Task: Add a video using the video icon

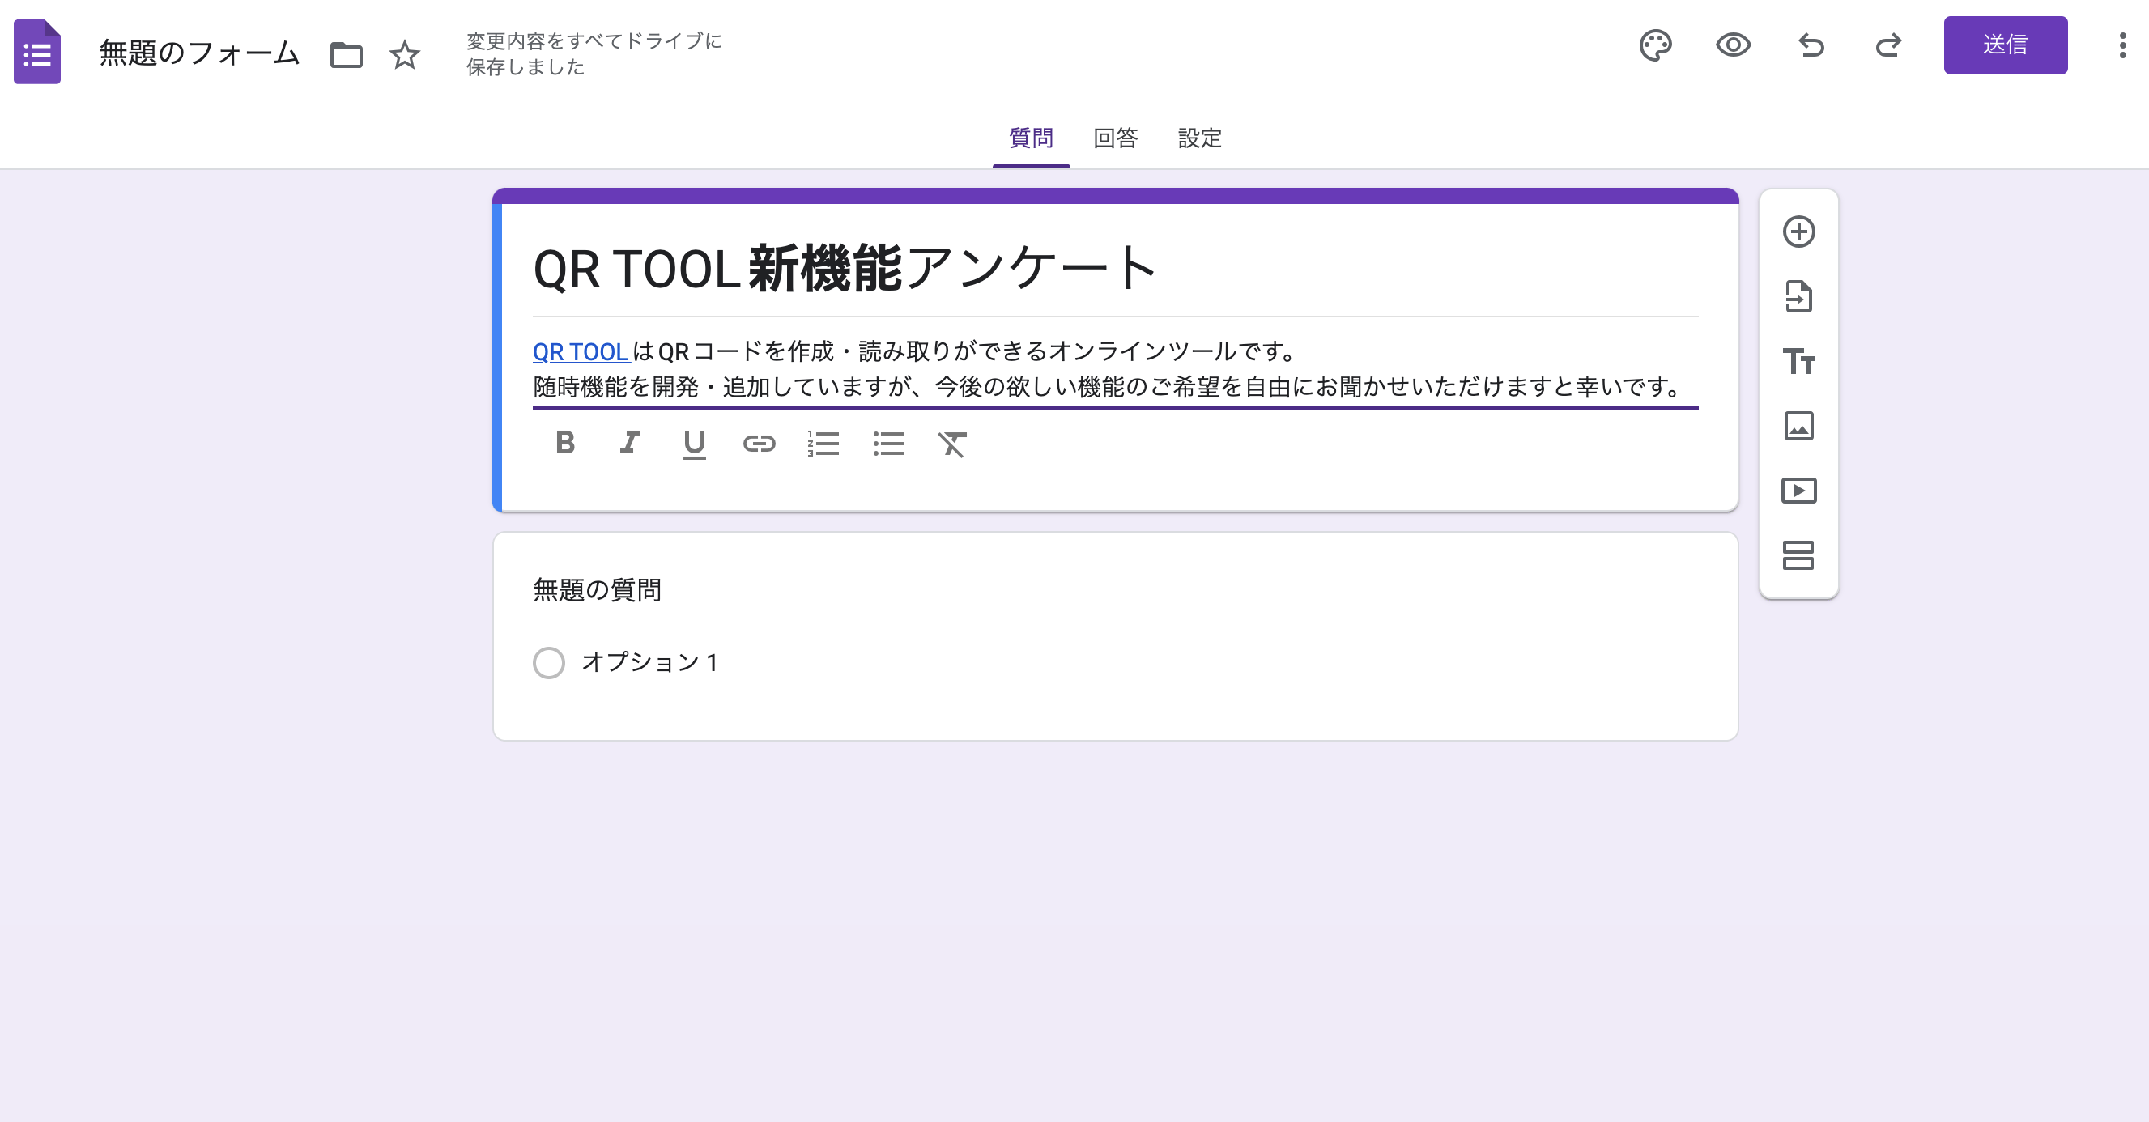Action: point(1799,491)
